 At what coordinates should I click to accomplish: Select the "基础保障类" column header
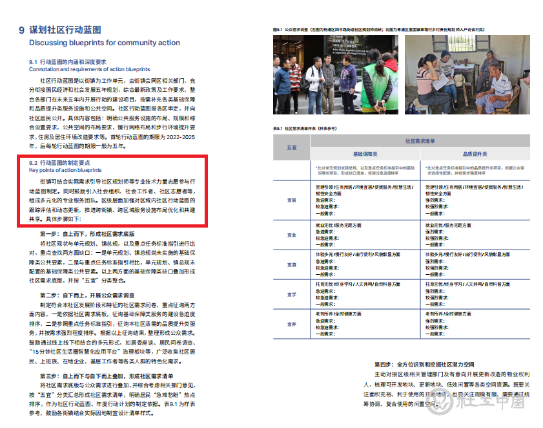365,154
